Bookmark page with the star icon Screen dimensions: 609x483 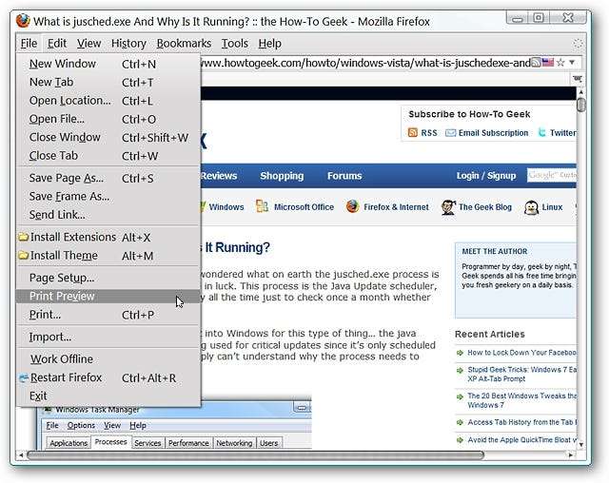[x=560, y=63]
